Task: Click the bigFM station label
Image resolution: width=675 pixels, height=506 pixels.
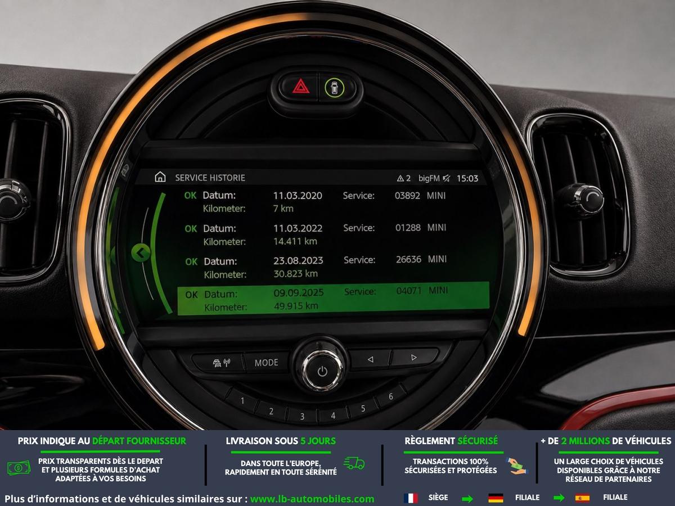Action: (x=429, y=178)
